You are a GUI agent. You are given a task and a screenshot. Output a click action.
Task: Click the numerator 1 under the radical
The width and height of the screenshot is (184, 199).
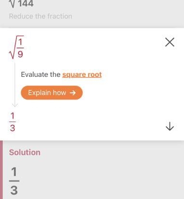tap(20, 42)
